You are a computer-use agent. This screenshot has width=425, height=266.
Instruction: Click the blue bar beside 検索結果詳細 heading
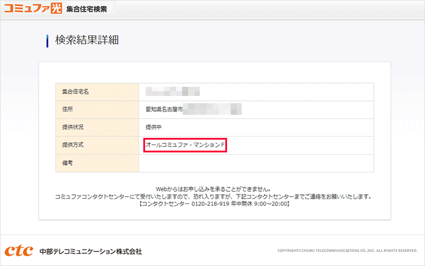(x=47, y=41)
